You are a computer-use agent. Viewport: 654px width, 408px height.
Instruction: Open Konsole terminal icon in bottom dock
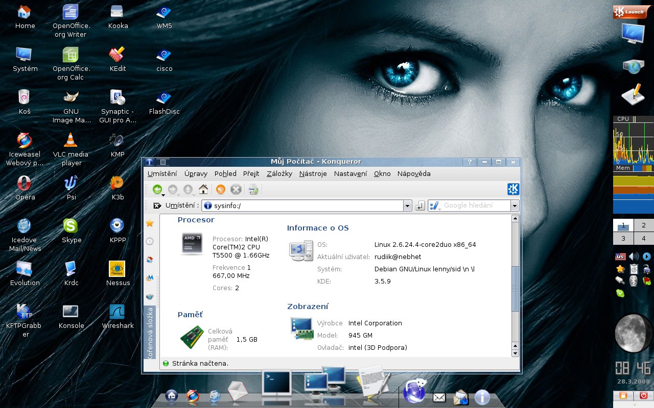(x=276, y=383)
